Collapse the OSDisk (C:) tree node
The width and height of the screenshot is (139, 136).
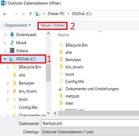pyautogui.click(x=5, y=59)
